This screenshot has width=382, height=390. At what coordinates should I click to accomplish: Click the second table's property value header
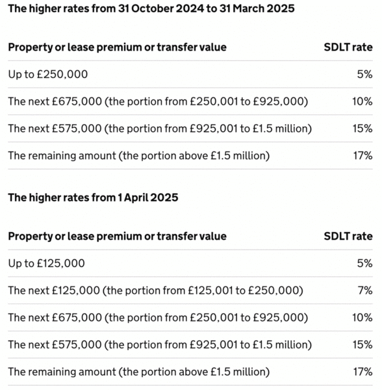[x=118, y=237]
